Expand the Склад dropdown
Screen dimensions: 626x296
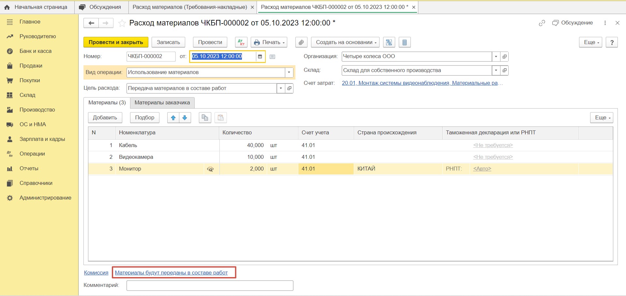coord(496,70)
